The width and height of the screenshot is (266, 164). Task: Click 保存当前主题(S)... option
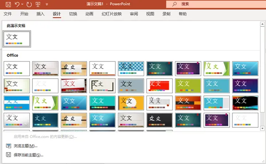click(x=28, y=155)
